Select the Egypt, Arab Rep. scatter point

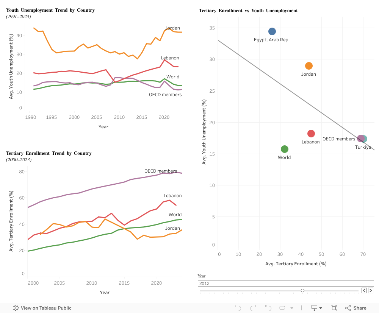pyautogui.click(x=272, y=31)
